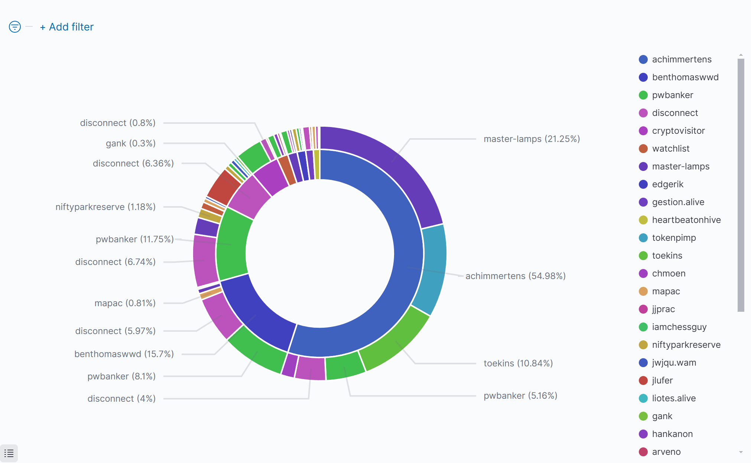751x463 pixels.
Task: Click the niftyparkreserve legend item
Action: [686, 345]
